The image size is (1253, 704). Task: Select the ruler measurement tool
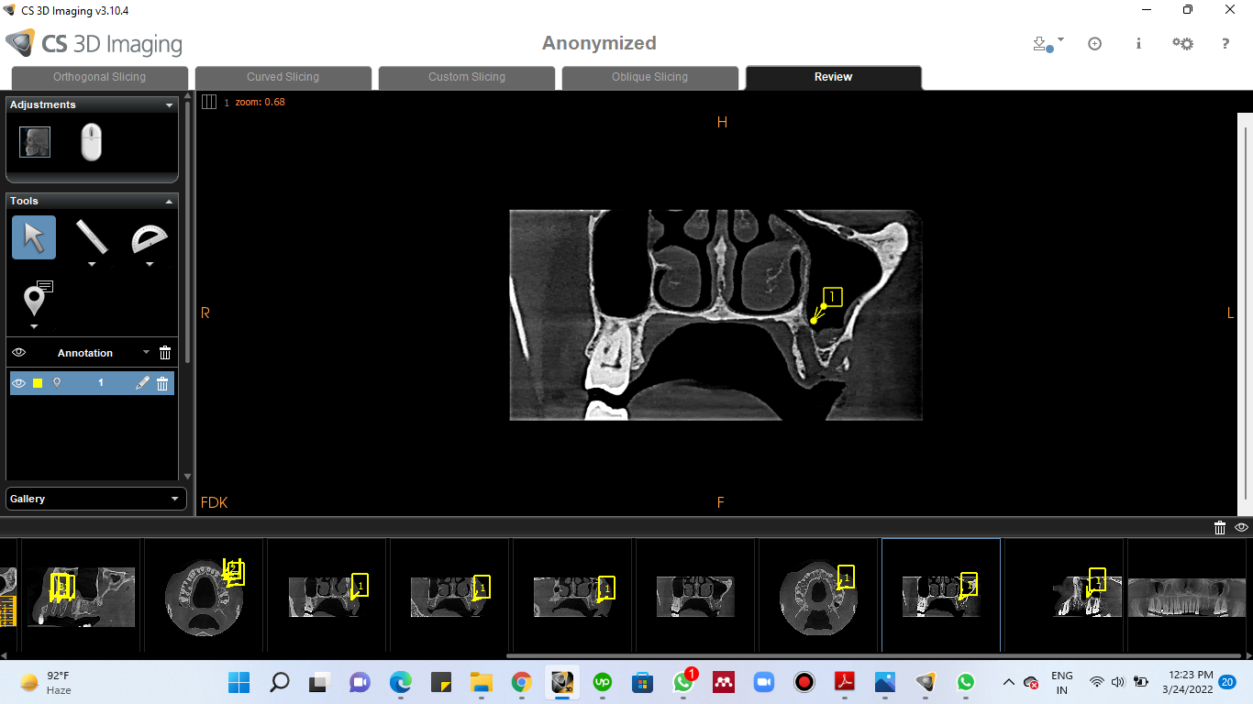pos(91,236)
